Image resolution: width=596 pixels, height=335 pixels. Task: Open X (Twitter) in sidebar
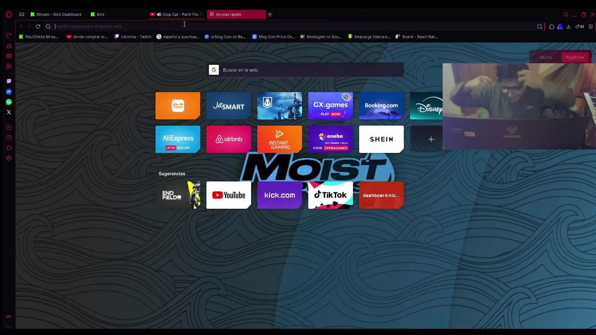pyautogui.click(x=8, y=112)
